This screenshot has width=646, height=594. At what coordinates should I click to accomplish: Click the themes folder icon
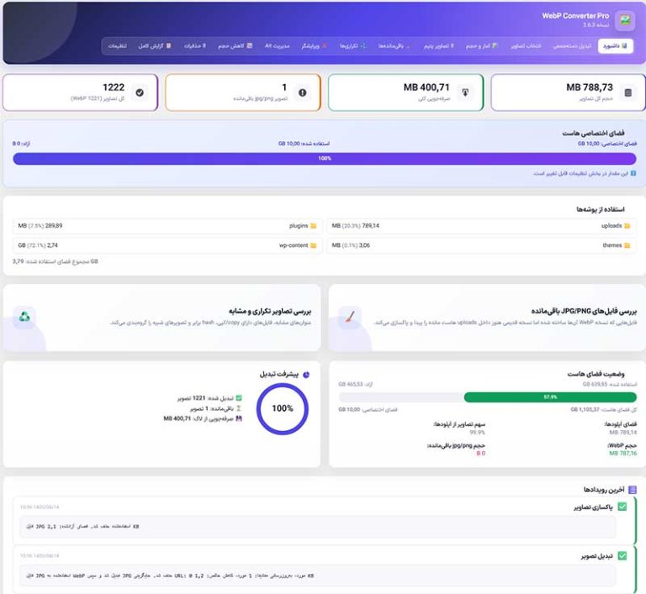(x=627, y=245)
